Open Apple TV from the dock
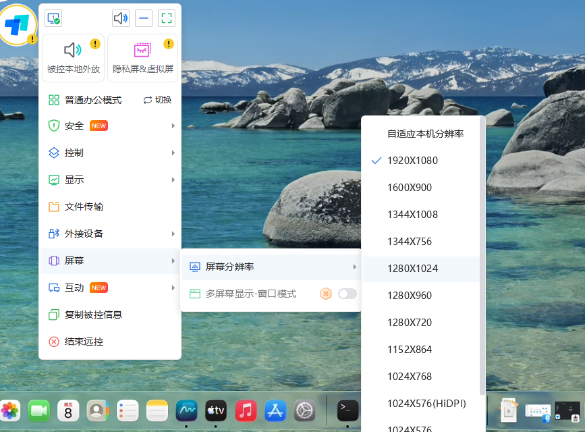Screen dimensions: 585x432 216,410
